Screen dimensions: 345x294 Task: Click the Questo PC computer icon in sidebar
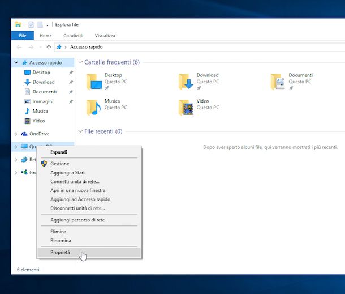click(x=24, y=147)
